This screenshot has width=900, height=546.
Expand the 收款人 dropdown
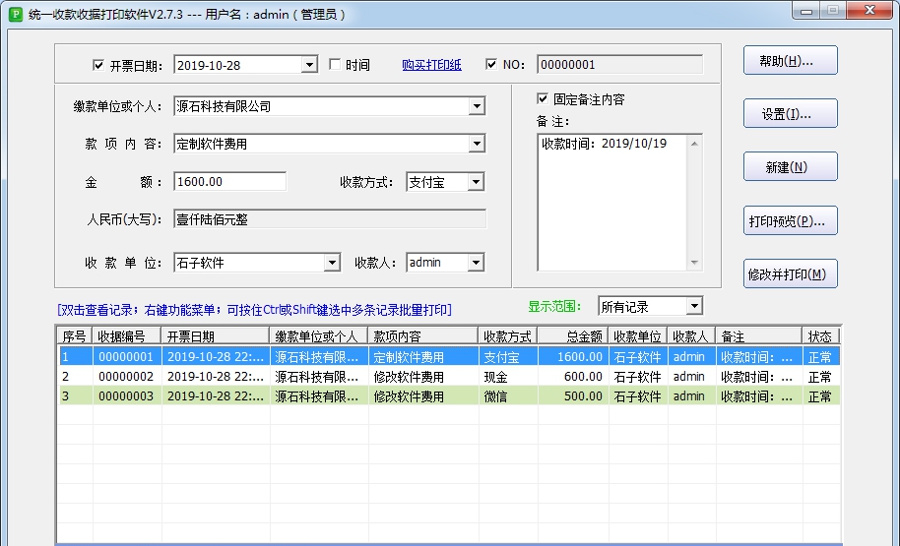click(x=476, y=263)
